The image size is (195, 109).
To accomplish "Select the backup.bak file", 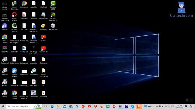I will pos(24,60).
